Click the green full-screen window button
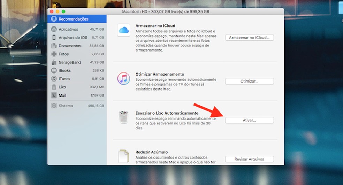 point(63,11)
